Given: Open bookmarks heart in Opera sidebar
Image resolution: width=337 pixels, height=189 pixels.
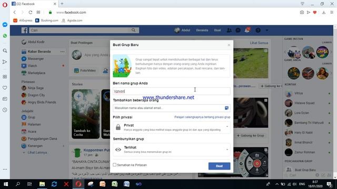Looking at the screenshot, I should [x=5, y=88].
